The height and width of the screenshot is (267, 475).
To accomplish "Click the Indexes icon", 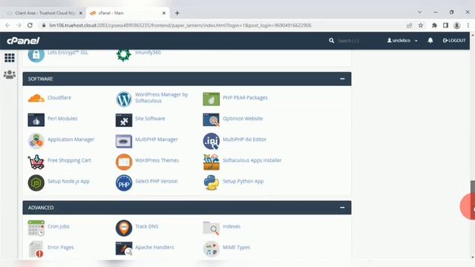I will [x=211, y=228].
